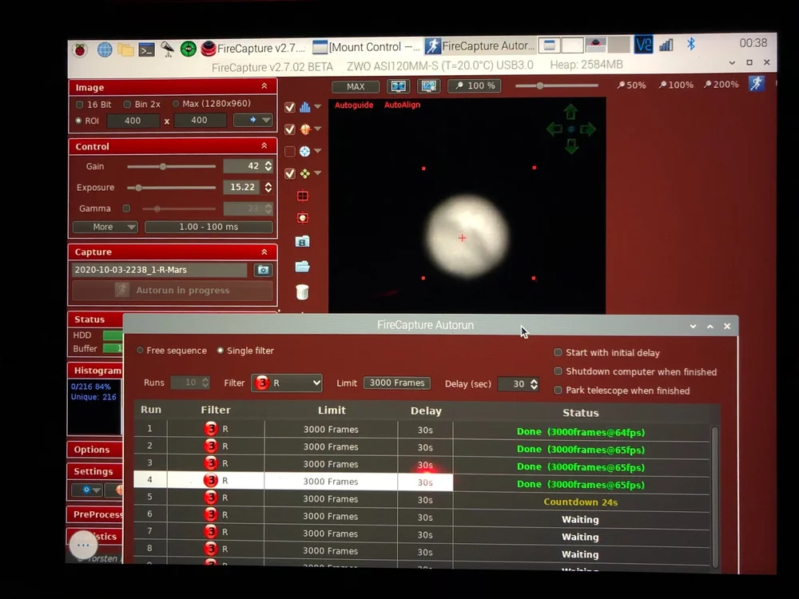This screenshot has width=799, height=599.
Task: Click the blue circular disc icon
Action: pyautogui.click(x=304, y=151)
